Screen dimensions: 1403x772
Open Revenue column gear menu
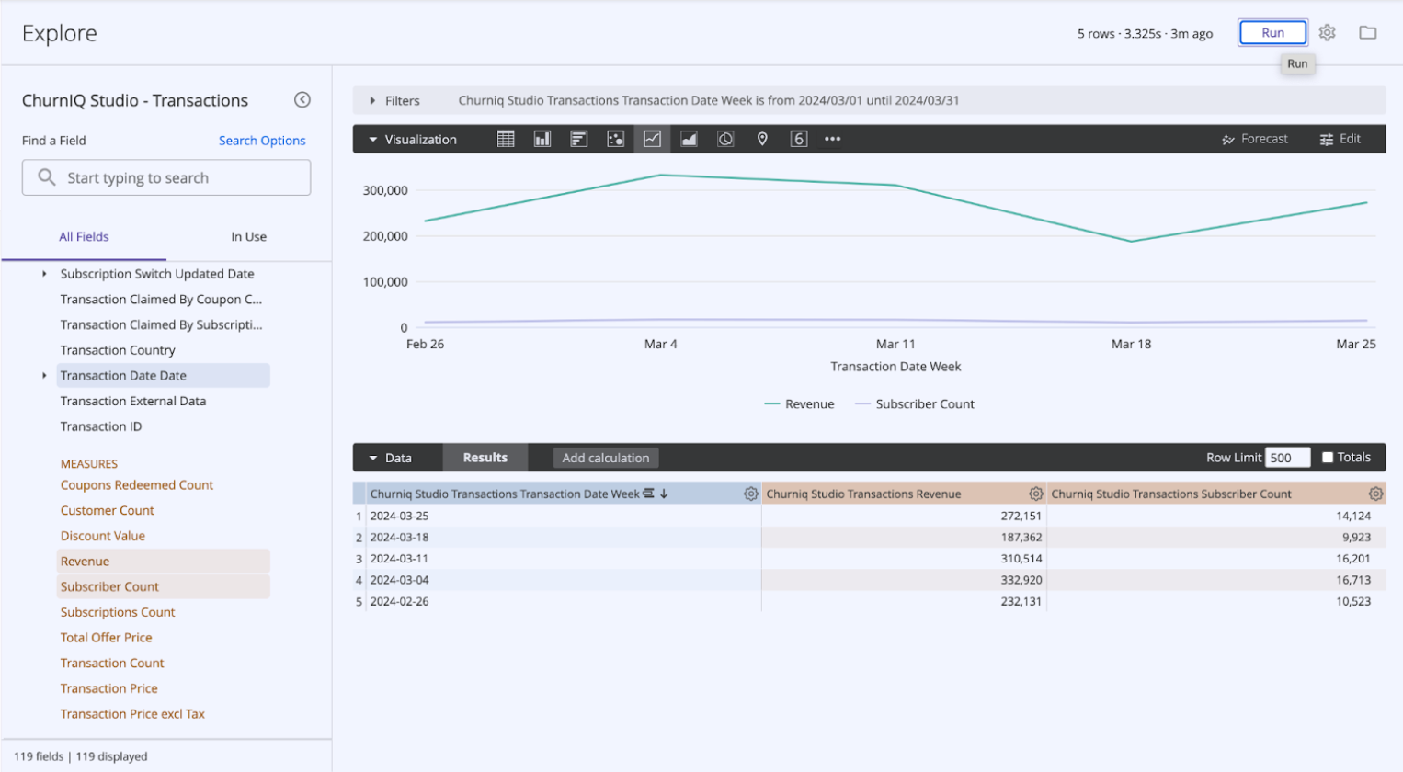point(1035,494)
